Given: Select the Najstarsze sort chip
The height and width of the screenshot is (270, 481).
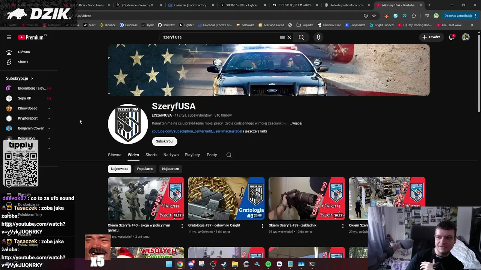Looking at the screenshot, I should pos(170,169).
